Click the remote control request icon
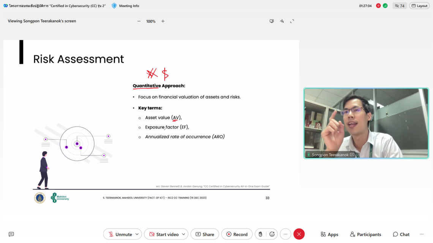The image size is (433, 243). [272, 21]
